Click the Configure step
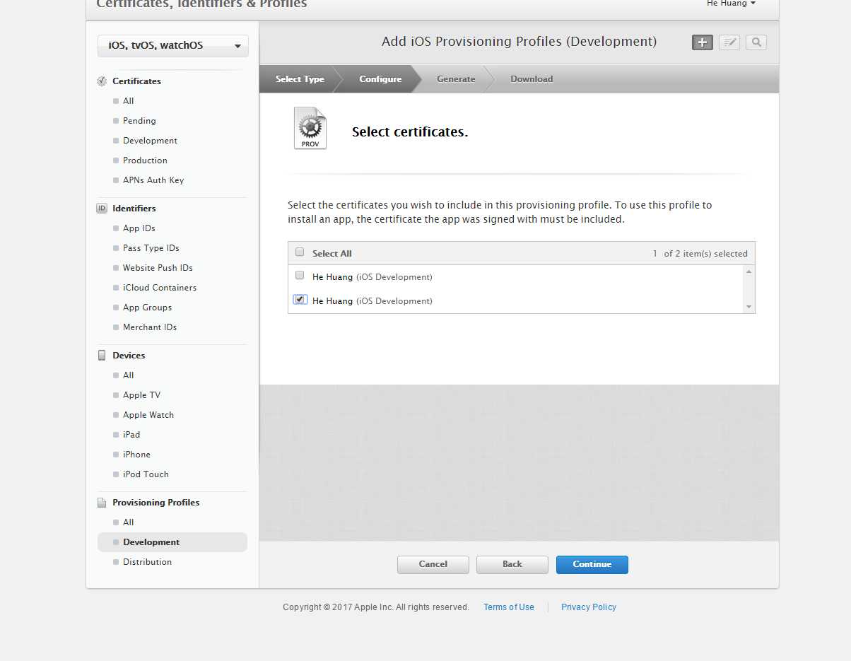The width and height of the screenshot is (851, 661). tap(380, 79)
